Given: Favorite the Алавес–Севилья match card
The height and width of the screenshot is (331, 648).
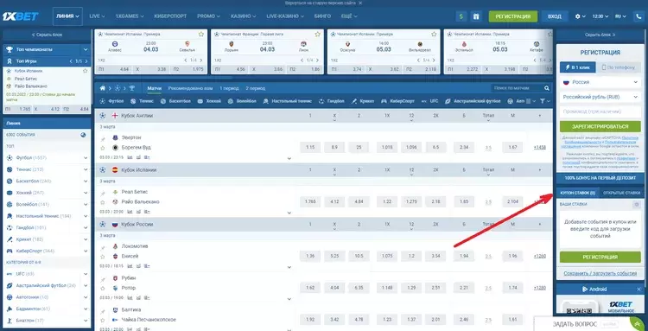Looking at the screenshot, I should (201, 34).
